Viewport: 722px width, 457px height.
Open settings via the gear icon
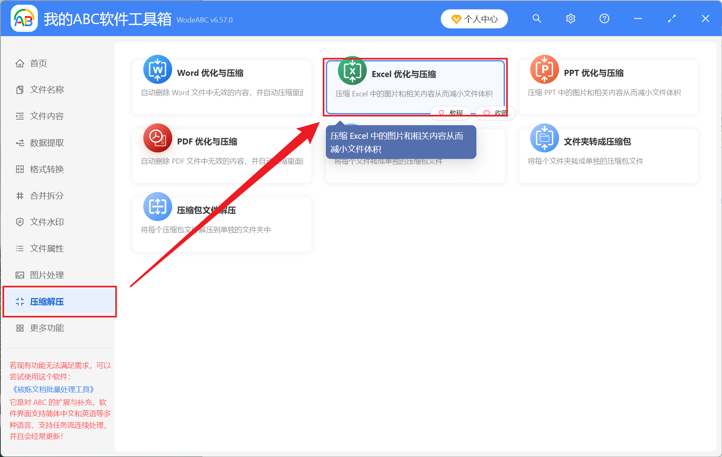pos(571,18)
